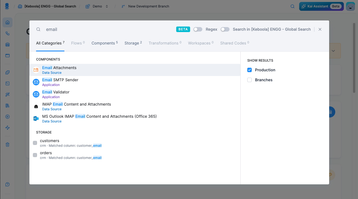This screenshot has width=358, height=199.
Task: Click the Email Validator icon
Action: [x=36, y=94]
